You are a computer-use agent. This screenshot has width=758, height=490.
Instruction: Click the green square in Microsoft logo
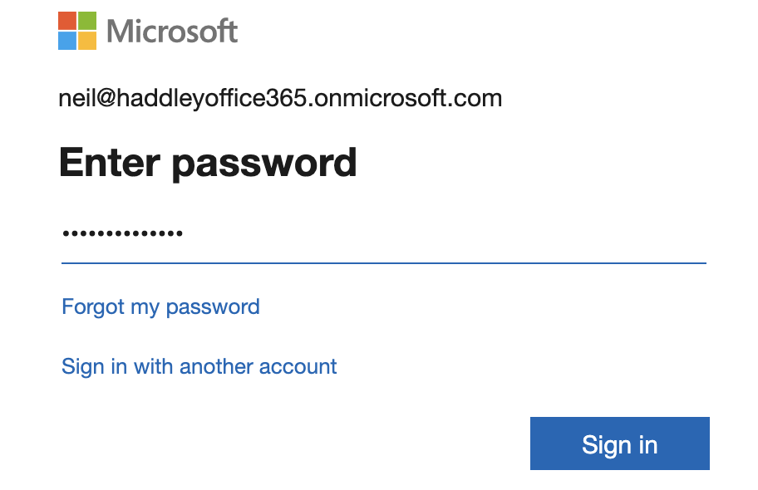pos(88,21)
